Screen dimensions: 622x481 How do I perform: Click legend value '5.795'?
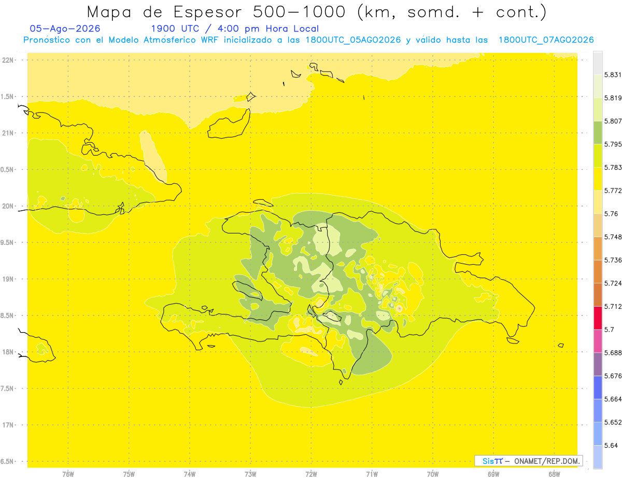(613, 144)
